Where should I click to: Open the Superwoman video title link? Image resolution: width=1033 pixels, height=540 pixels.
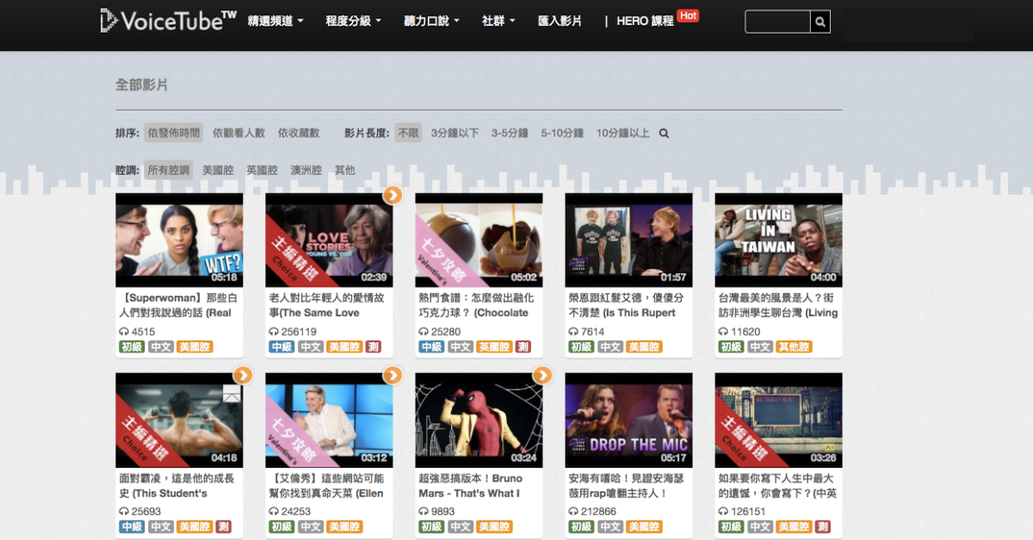point(176,305)
